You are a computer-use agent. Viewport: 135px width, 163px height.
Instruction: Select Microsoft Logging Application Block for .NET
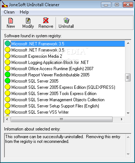[50, 62]
